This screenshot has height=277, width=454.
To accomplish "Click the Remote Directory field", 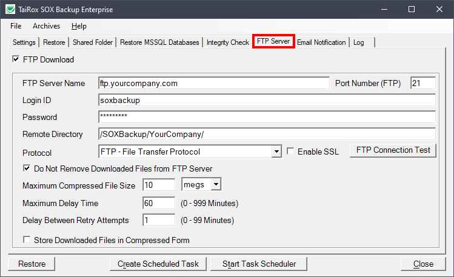I will [267, 134].
